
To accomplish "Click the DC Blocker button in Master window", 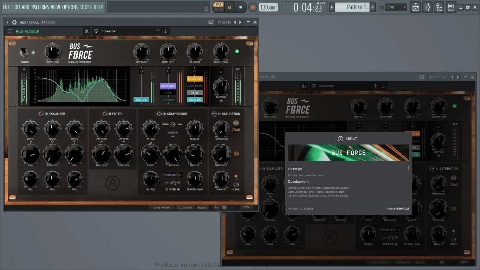I will [185, 207].
